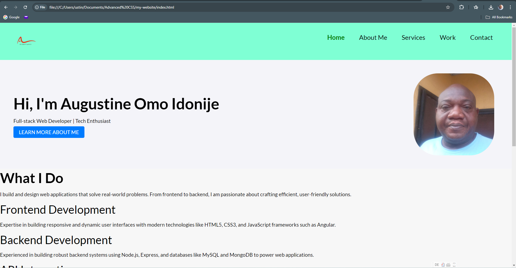Open the Google bookmark
This screenshot has height=268, width=516.
click(x=12, y=17)
